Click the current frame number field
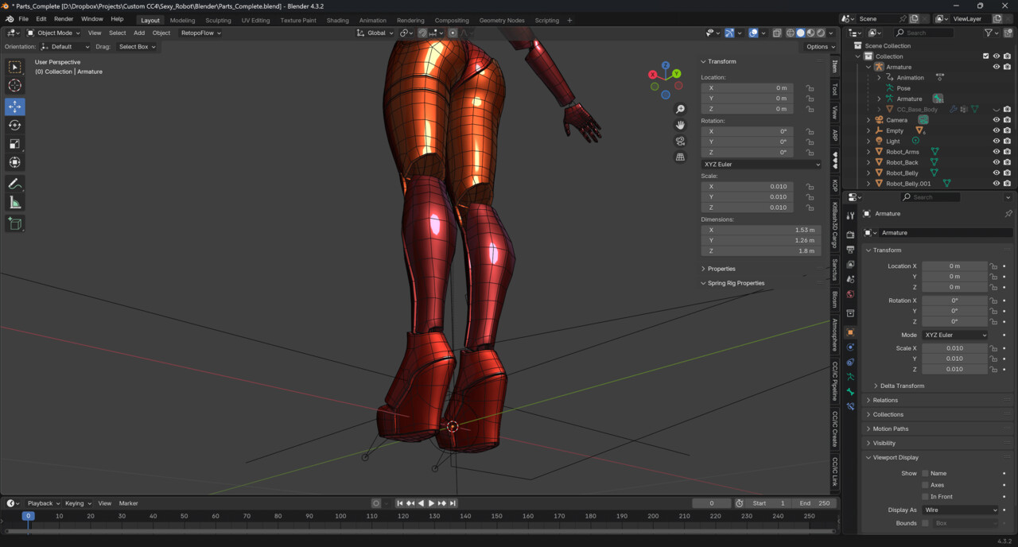The image size is (1018, 547). [x=711, y=503]
